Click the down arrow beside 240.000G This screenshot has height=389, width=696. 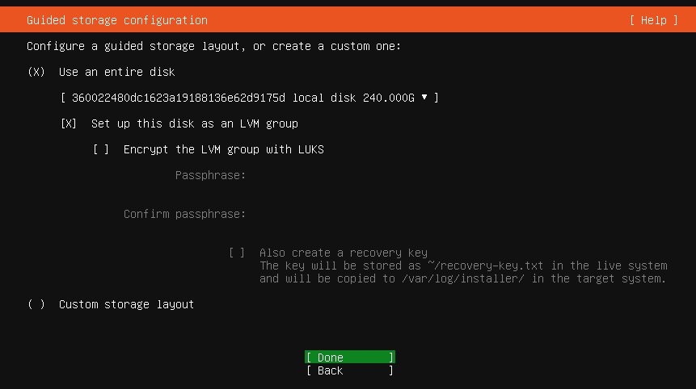click(424, 98)
